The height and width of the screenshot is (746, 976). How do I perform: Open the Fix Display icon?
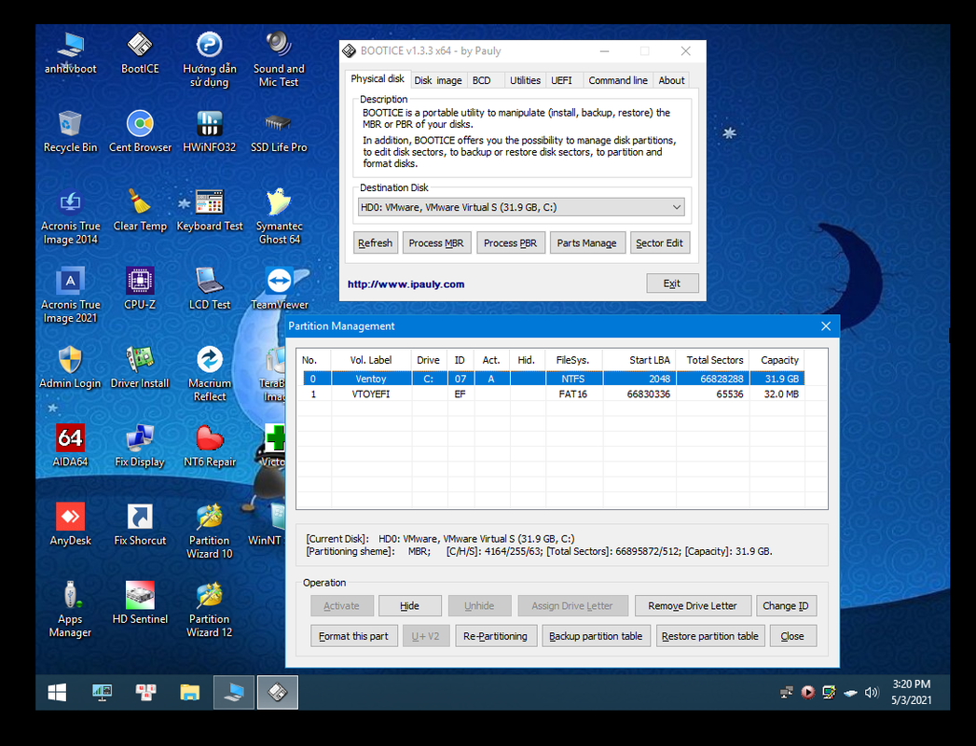[140, 446]
